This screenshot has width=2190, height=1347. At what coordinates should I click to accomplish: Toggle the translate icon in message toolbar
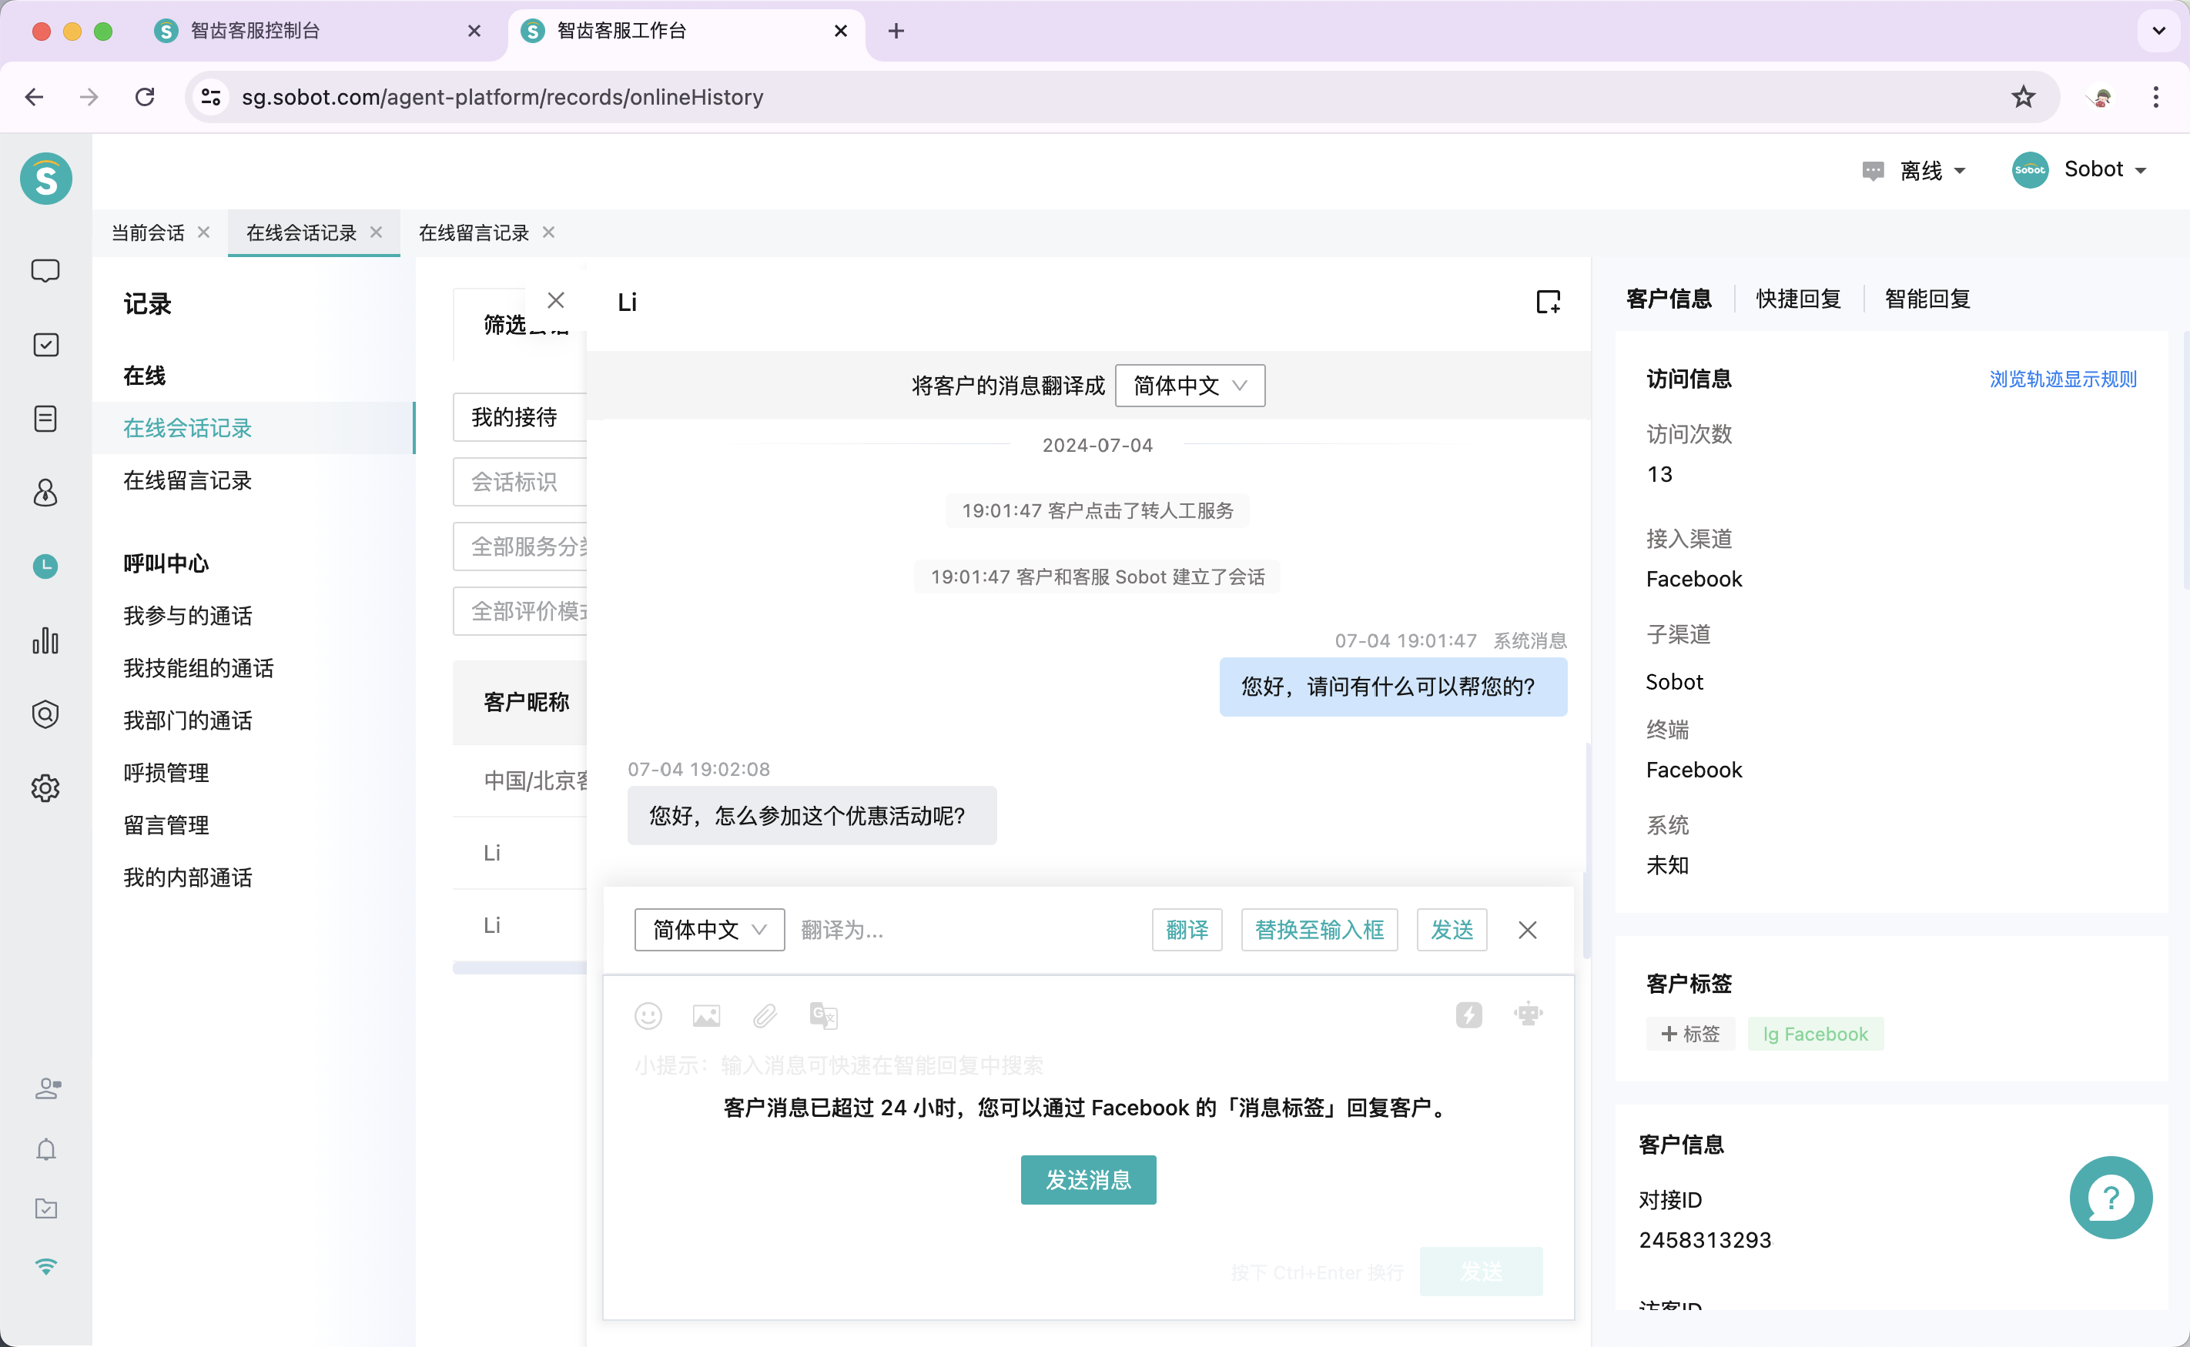pyautogui.click(x=823, y=1015)
